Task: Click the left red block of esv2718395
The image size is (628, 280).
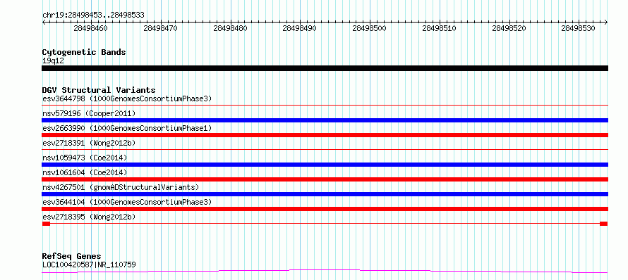Action: pyautogui.click(x=46, y=224)
